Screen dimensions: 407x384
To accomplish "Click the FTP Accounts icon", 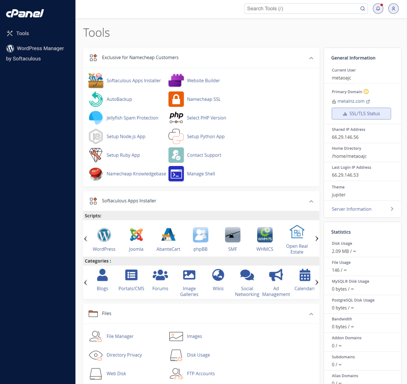I will click(176, 374).
